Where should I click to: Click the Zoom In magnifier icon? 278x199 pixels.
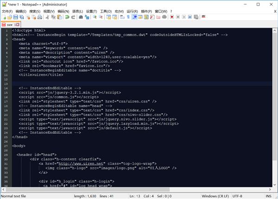[95, 17]
